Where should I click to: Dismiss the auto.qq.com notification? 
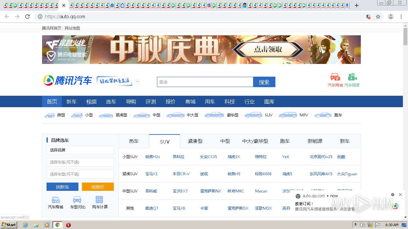point(400,195)
